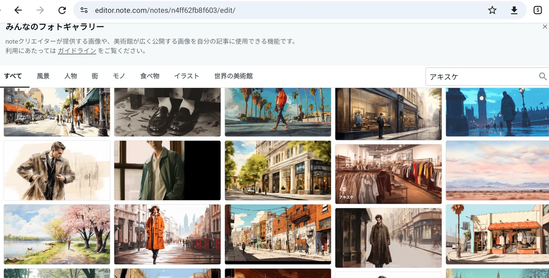Bookmark this page with the star icon
The height and width of the screenshot is (278, 549).
coord(492,10)
